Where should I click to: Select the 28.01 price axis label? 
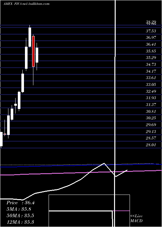151,145
